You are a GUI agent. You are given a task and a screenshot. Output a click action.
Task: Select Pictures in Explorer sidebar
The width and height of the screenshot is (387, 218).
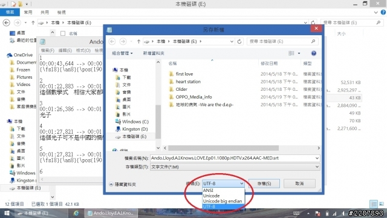tap(21, 77)
